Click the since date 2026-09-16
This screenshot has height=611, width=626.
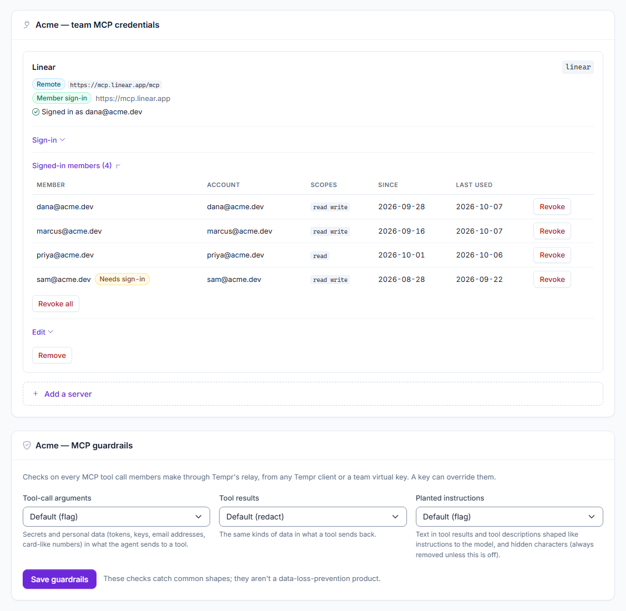pos(401,231)
